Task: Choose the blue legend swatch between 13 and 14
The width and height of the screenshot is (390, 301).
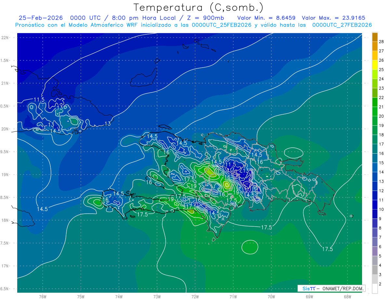Action: 375,177
